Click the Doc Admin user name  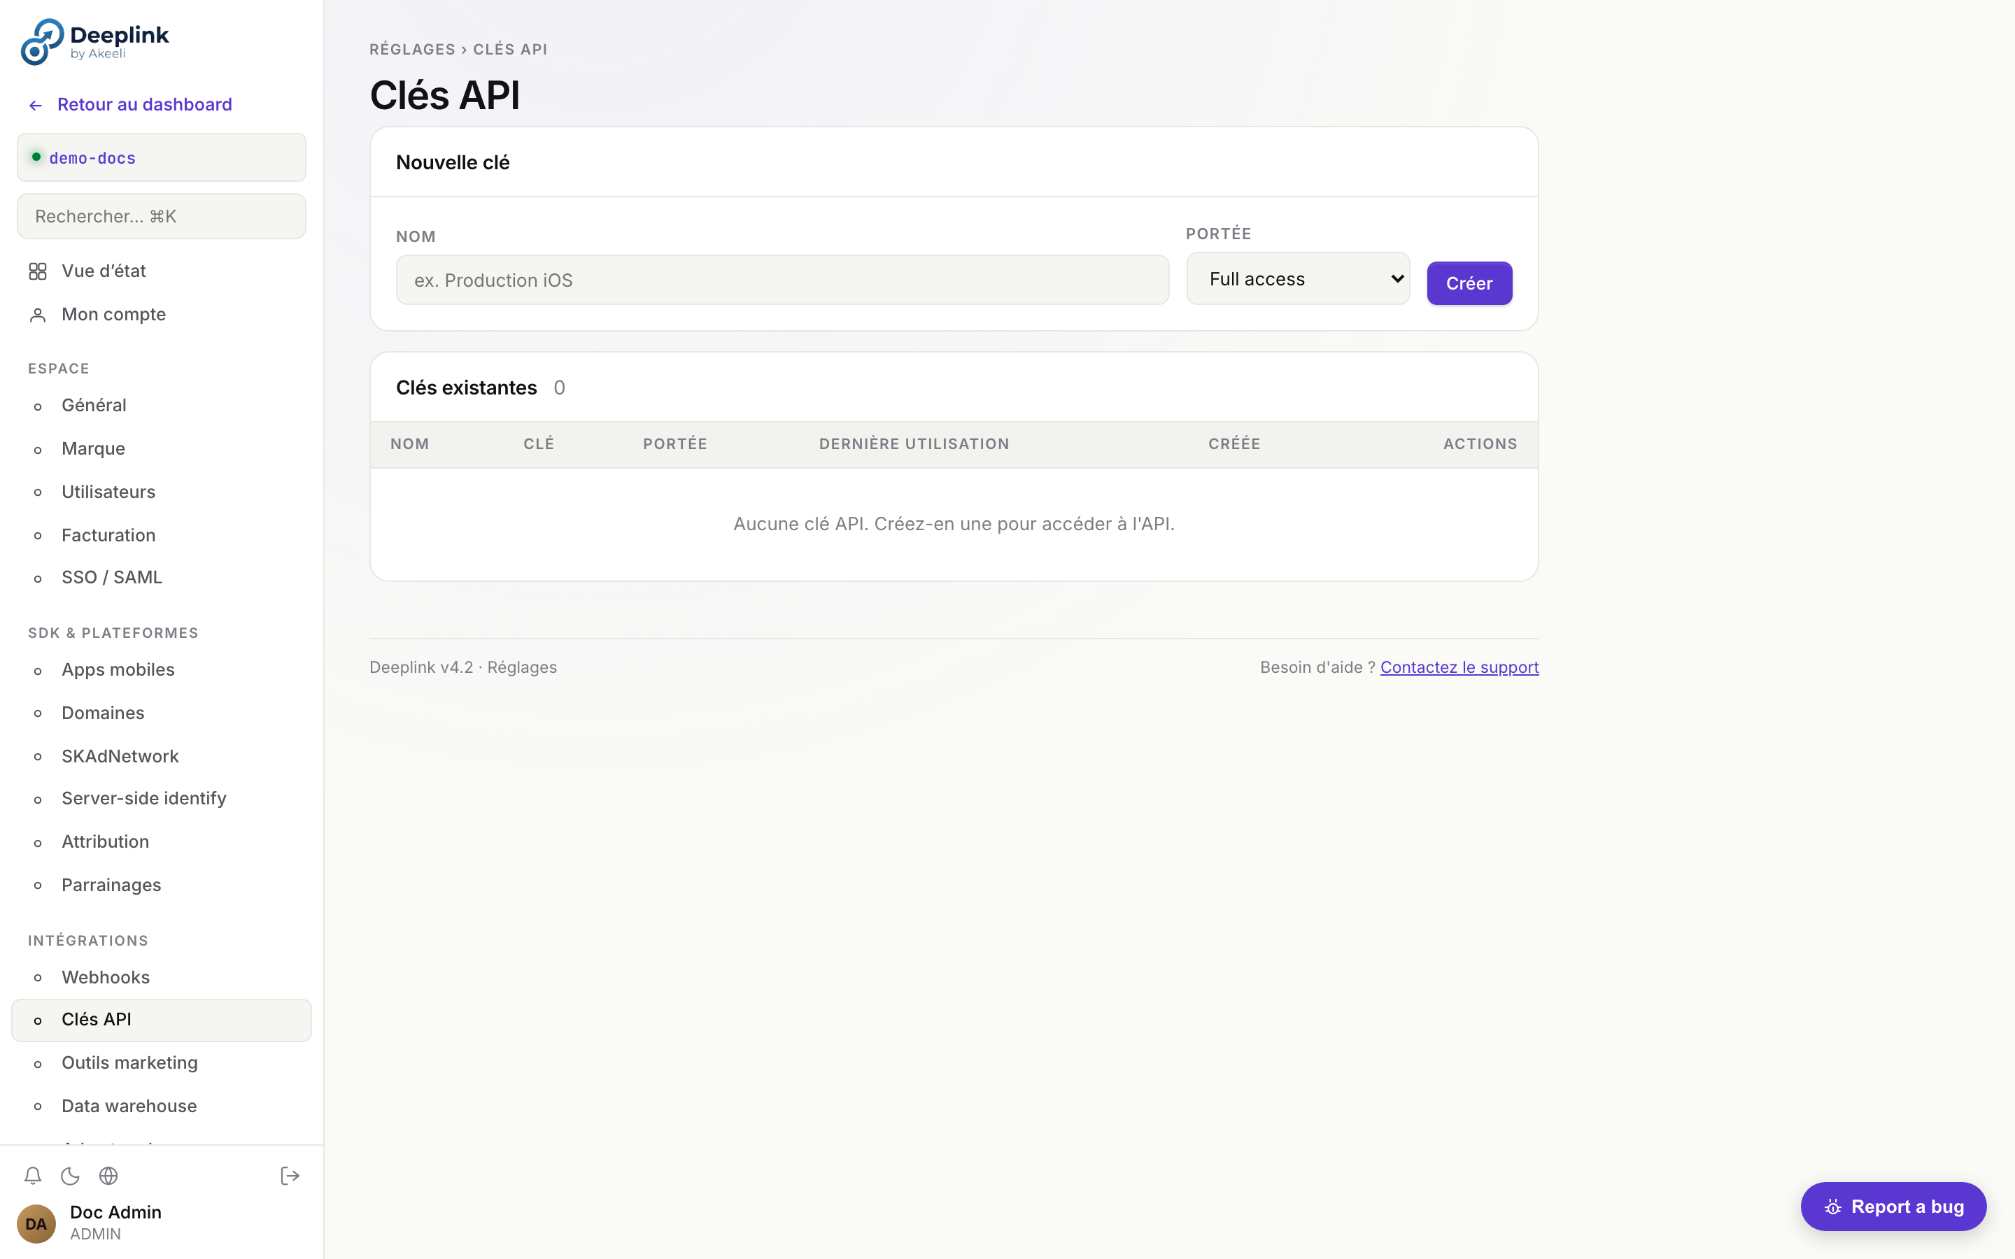[x=115, y=1212]
